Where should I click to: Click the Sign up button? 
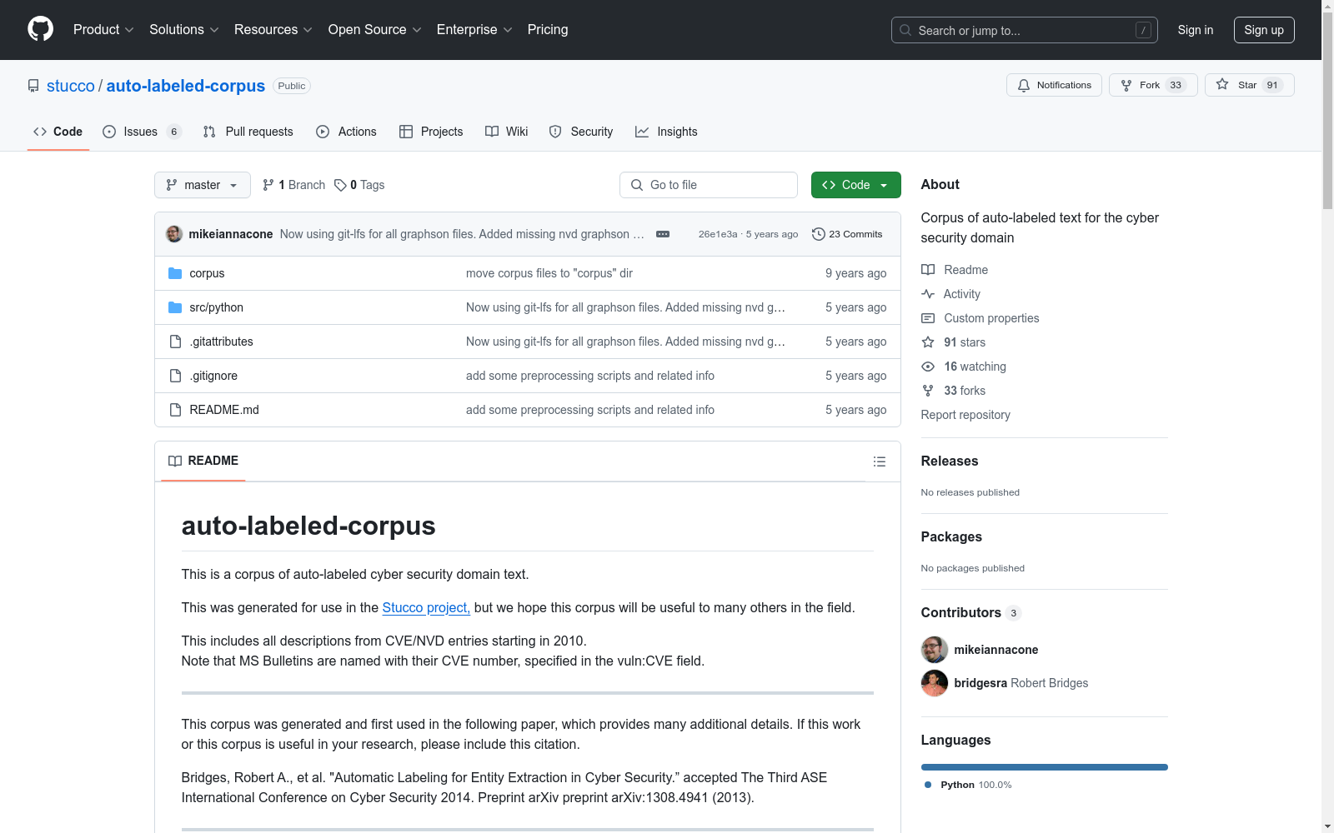click(x=1264, y=30)
